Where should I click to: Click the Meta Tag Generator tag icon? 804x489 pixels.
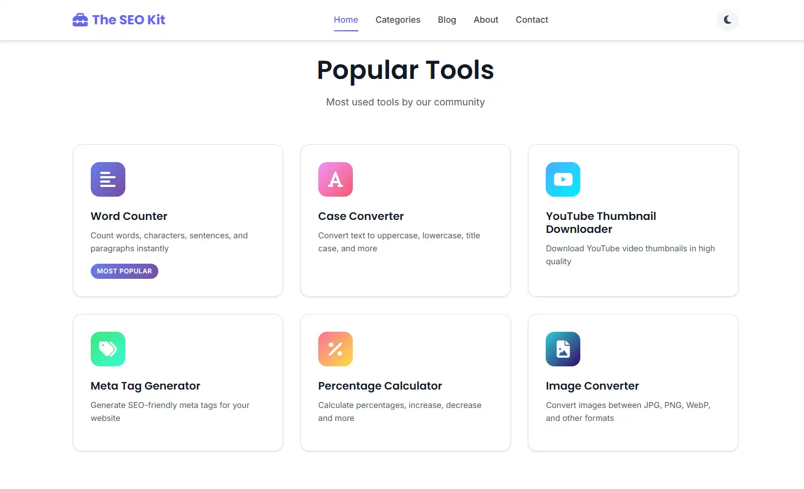(x=108, y=349)
